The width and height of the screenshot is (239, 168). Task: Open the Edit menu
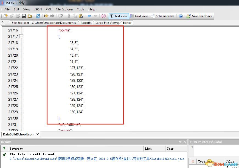tap(16, 9)
